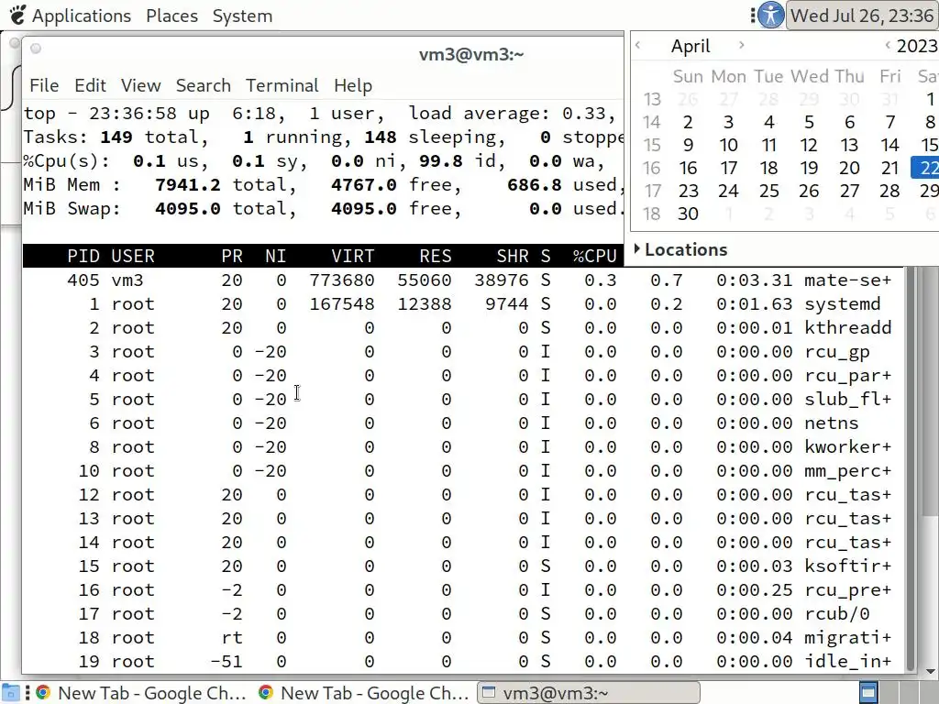The image size is (939, 704).
Task: Select April 26 in the calendar
Action: pos(809,191)
